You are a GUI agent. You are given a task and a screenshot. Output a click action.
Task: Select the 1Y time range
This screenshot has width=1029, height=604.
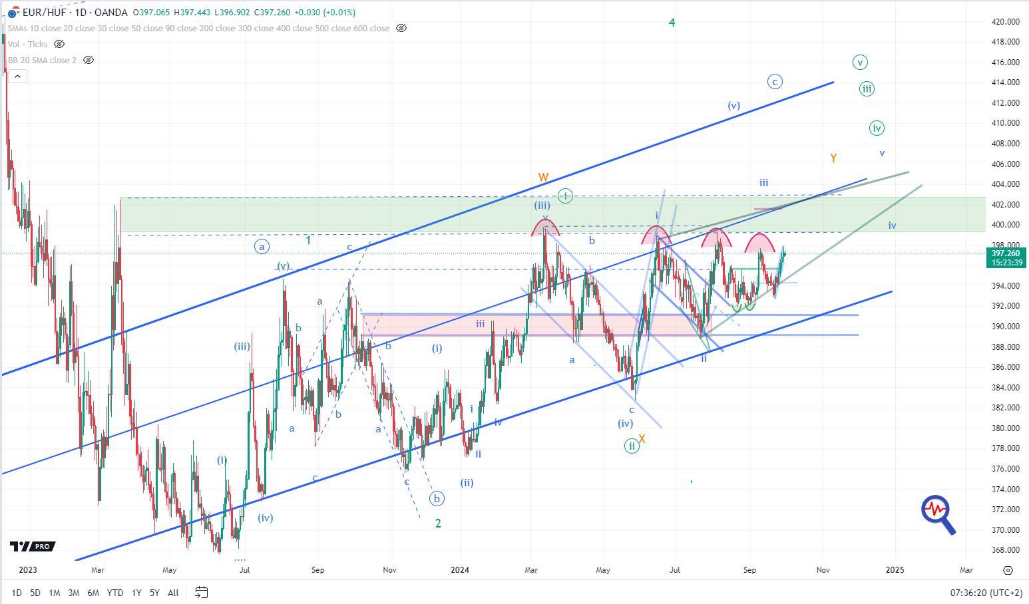tap(136, 592)
